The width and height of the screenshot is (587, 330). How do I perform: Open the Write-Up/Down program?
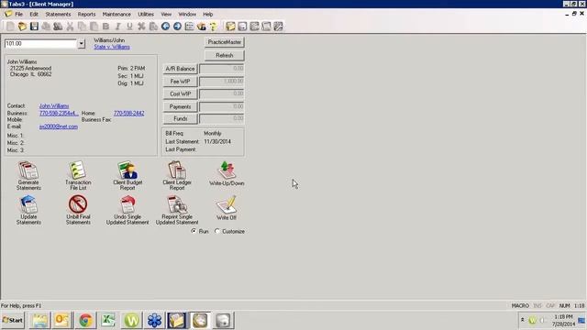(x=227, y=173)
